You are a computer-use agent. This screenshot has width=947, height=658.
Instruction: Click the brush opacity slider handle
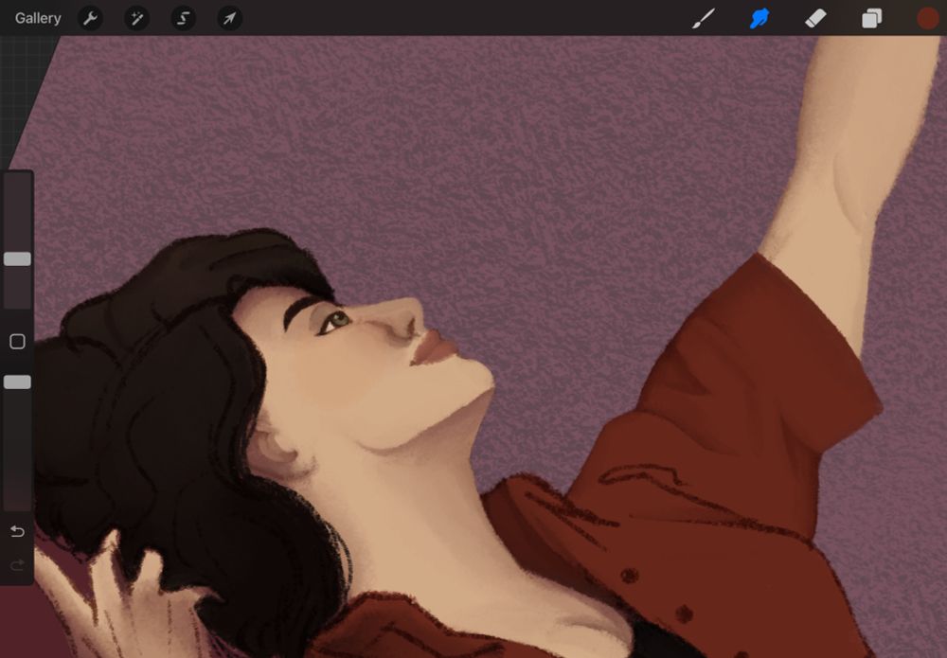tap(17, 382)
